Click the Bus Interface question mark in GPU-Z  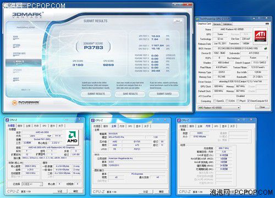tap(267, 58)
